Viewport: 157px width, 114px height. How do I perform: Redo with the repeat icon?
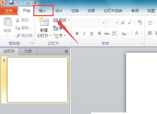click(x=28, y=3)
